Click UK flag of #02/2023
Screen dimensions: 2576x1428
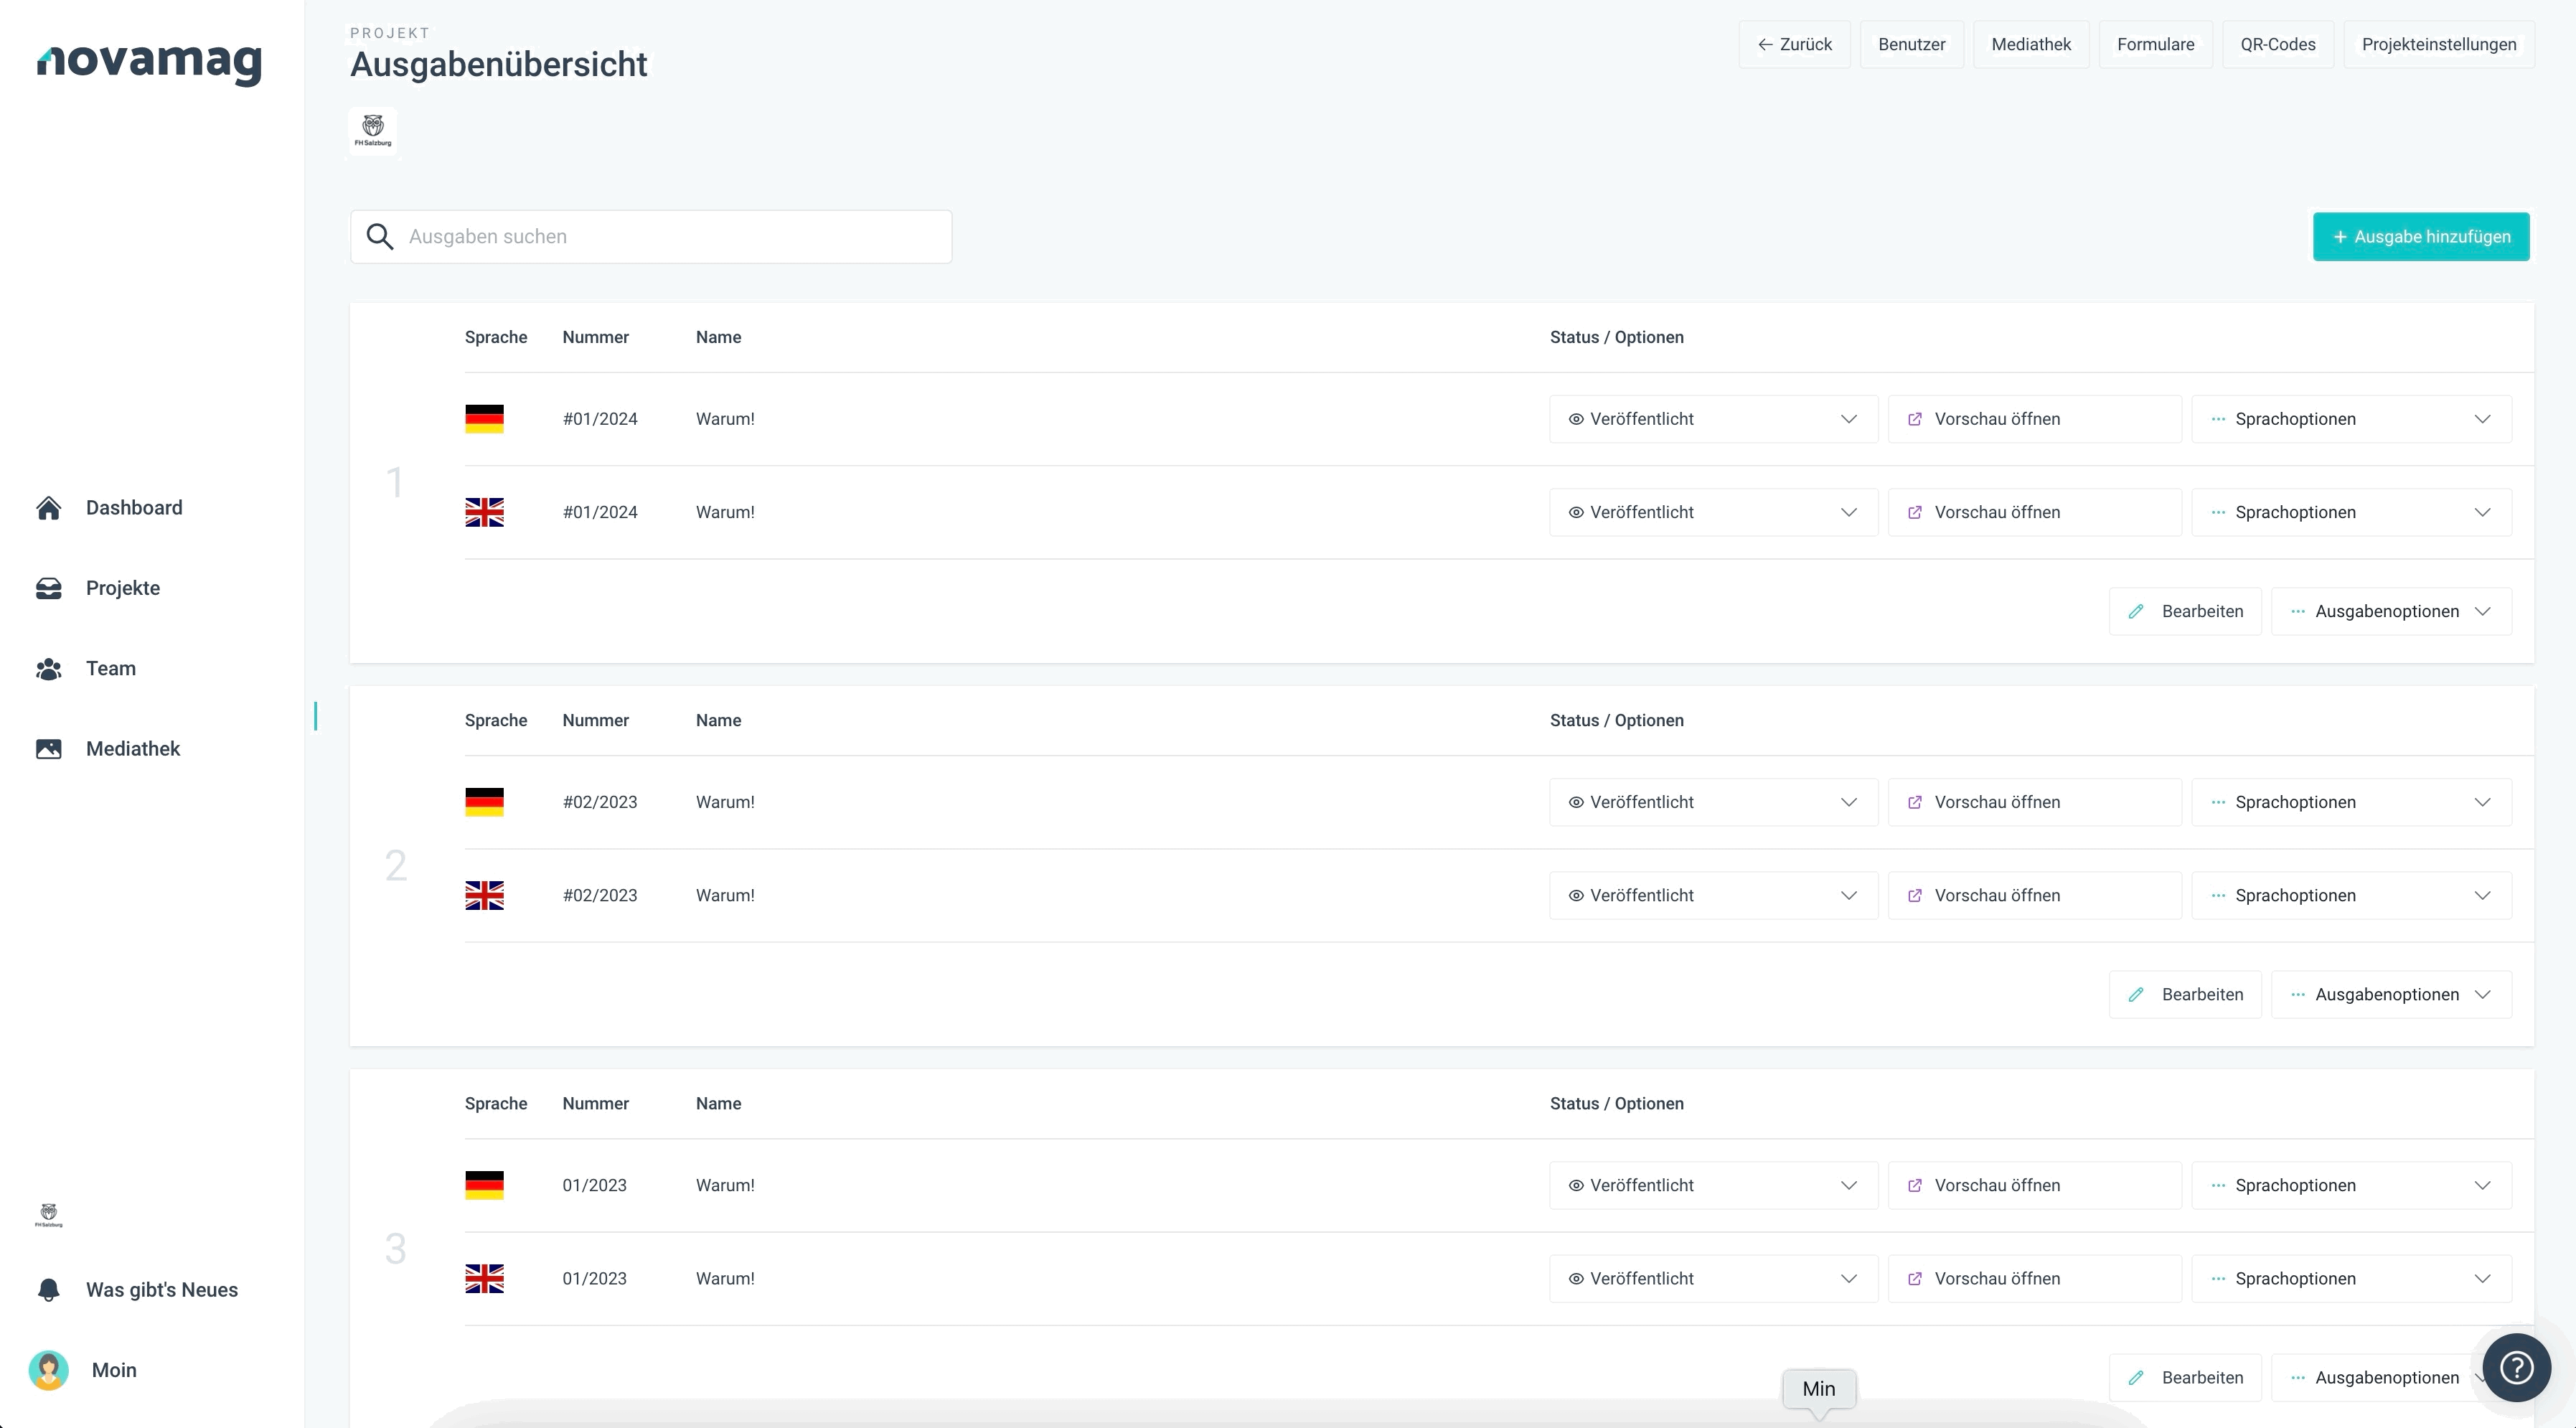coord(485,895)
